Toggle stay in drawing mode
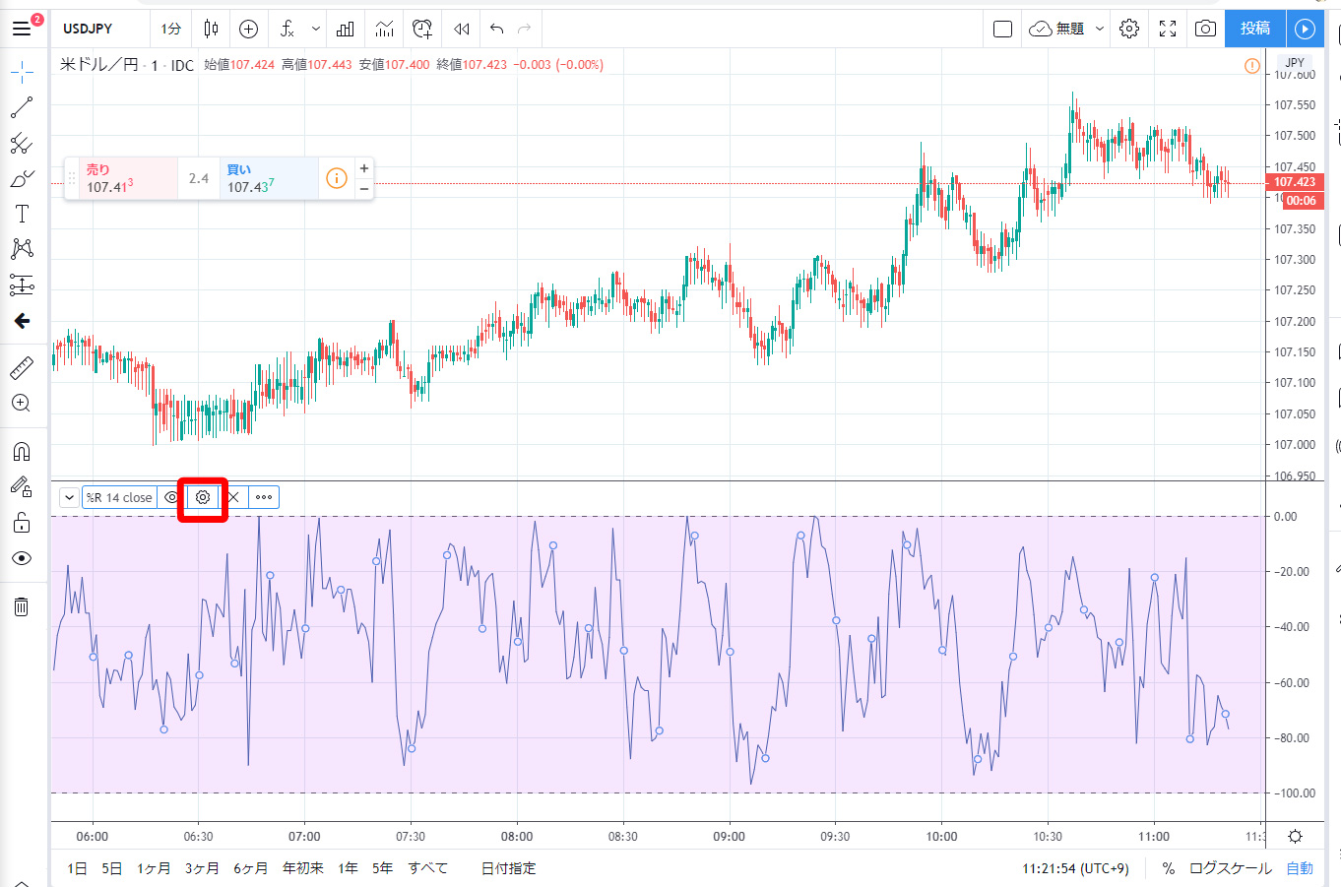The width and height of the screenshot is (1341, 887). point(22,486)
